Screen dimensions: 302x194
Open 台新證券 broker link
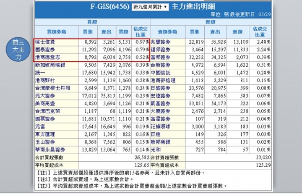tap(160, 65)
